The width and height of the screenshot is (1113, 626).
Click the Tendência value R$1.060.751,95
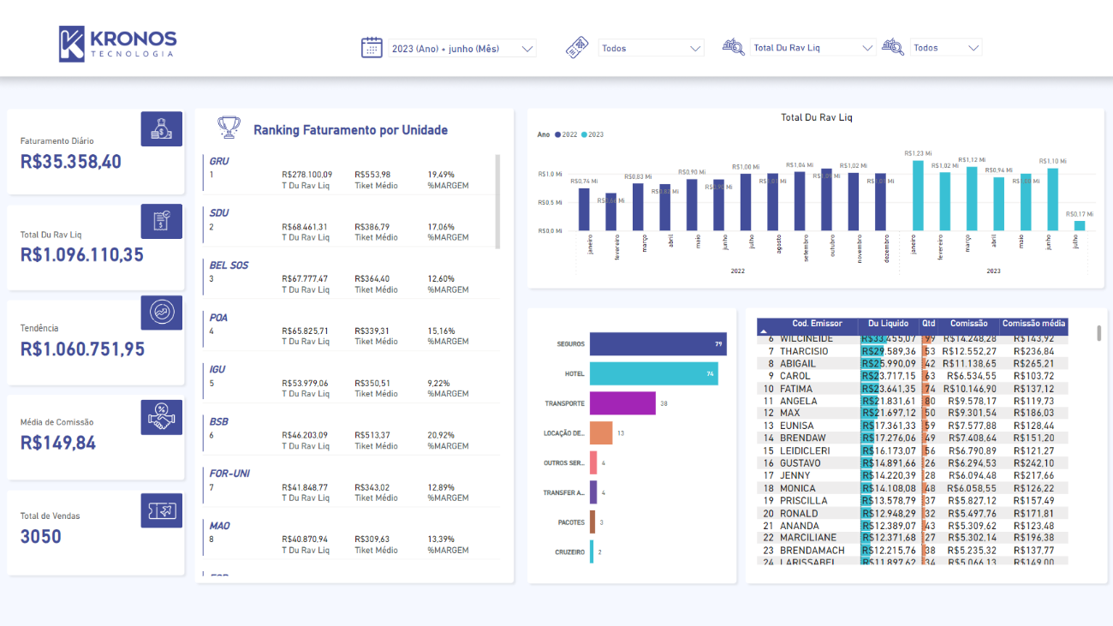click(x=82, y=349)
